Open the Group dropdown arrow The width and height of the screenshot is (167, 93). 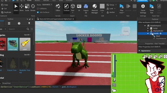[116, 5]
